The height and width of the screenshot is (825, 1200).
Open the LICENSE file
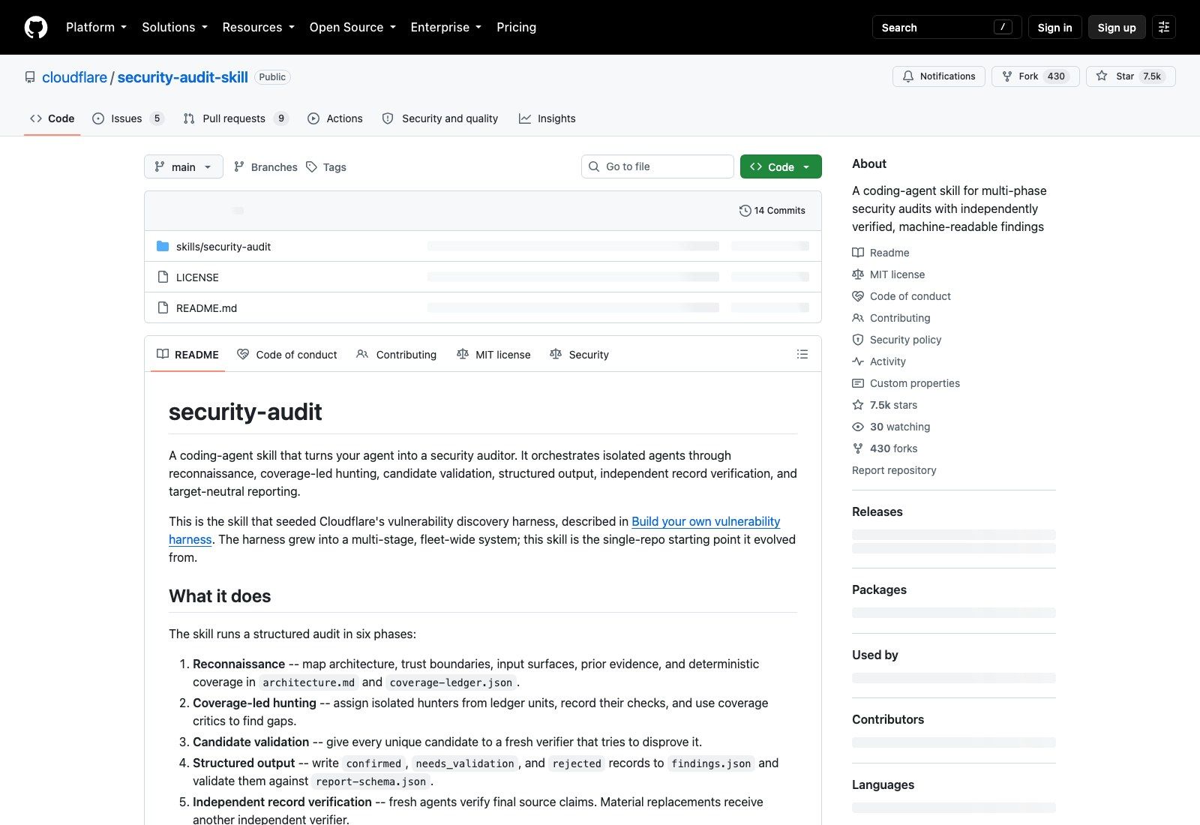tap(197, 277)
